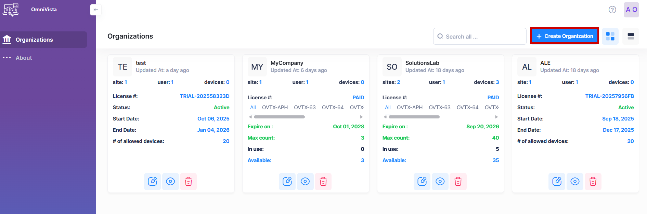This screenshot has height=214, width=647.
Task: Click devices count 3 on SolutionsLab
Action: pyautogui.click(x=497, y=82)
